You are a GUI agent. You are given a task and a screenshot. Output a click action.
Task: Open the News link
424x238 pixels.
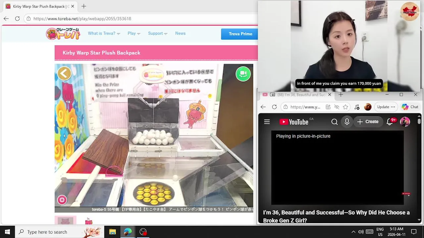coord(180,33)
